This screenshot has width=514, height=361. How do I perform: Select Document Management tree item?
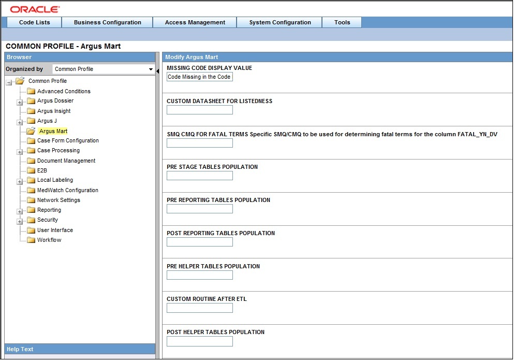(66, 161)
